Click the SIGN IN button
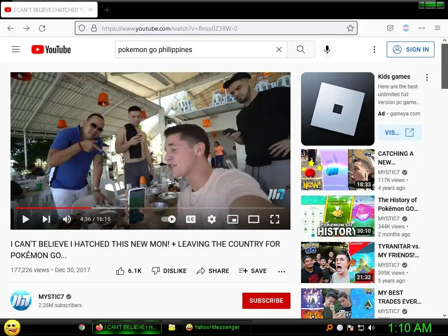 (410, 49)
